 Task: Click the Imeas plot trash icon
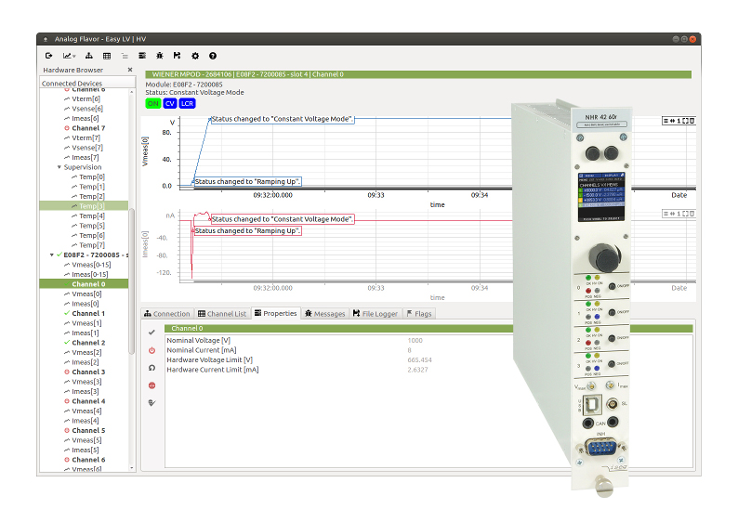tap(692, 214)
